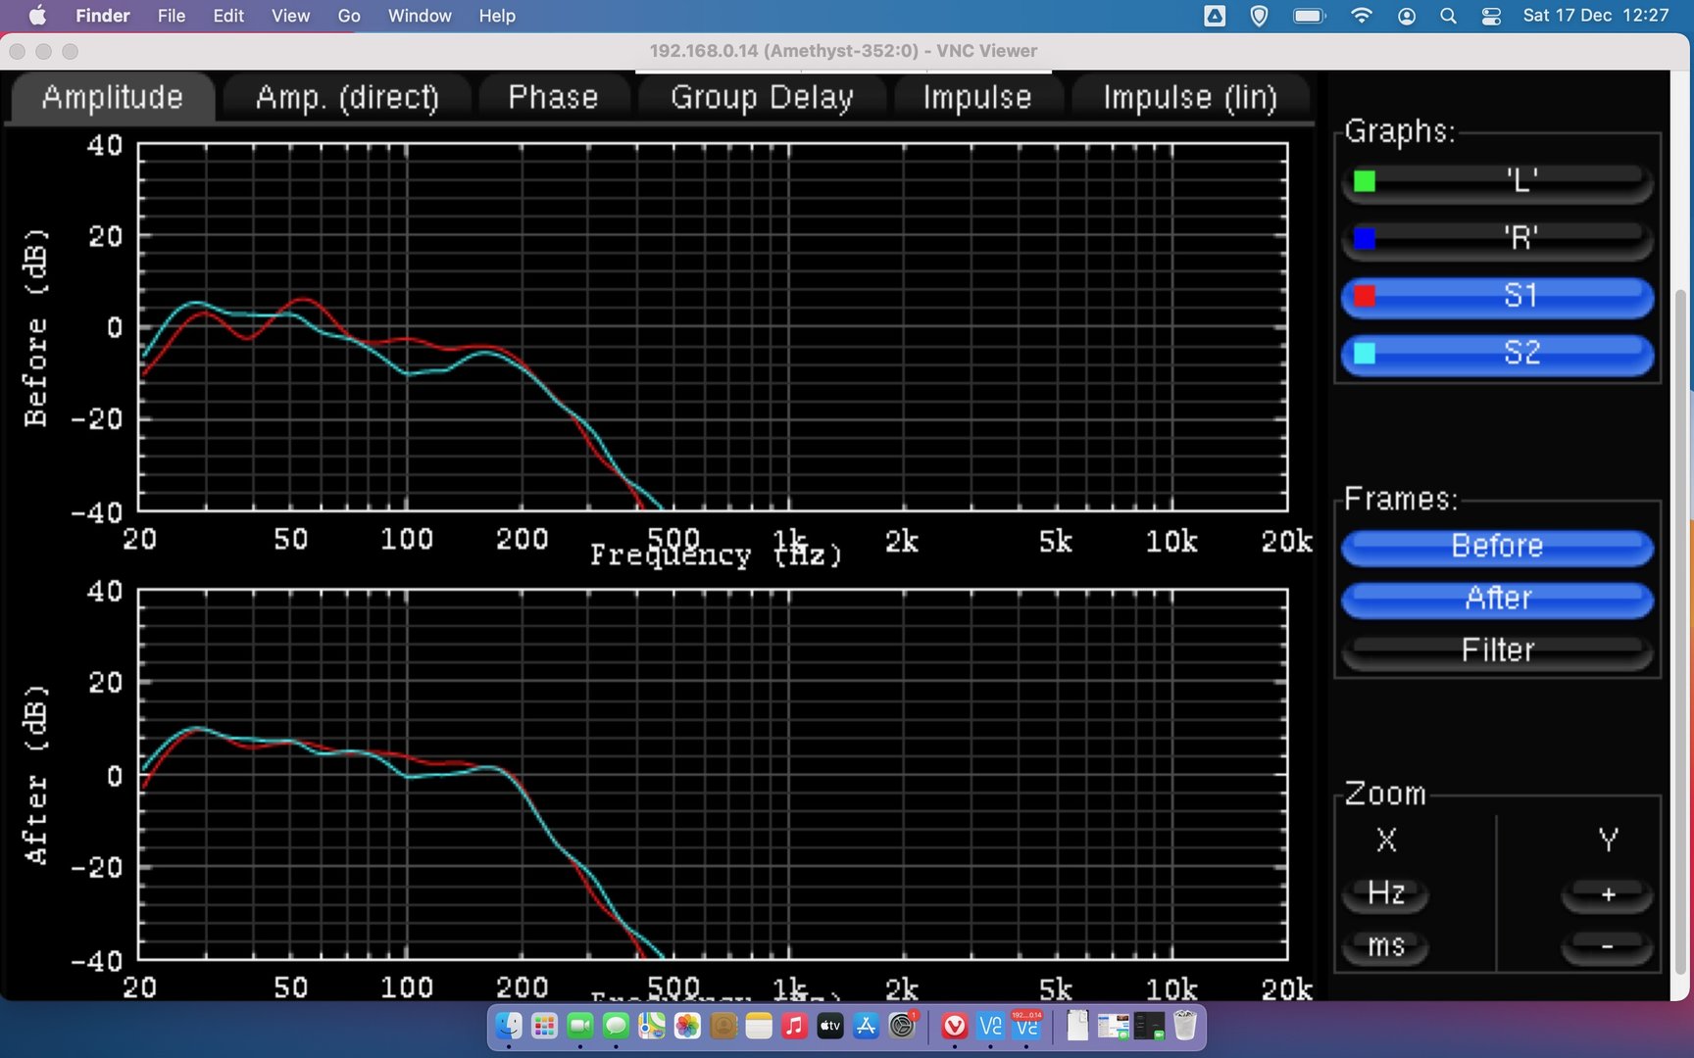1694x1058 pixels.
Task: Increase Y zoom with plus button
Action: point(1607,894)
